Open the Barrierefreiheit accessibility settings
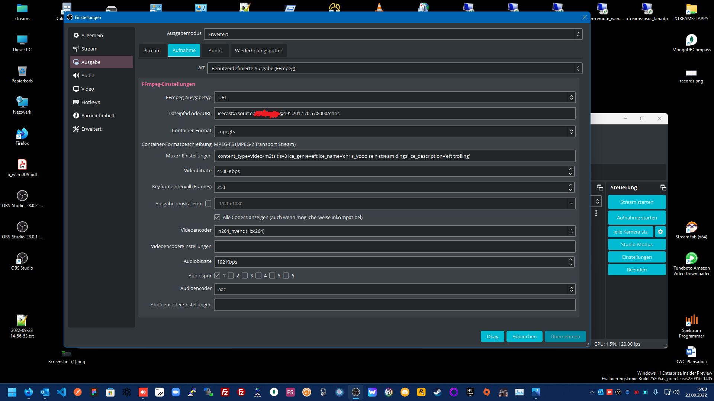This screenshot has height=401, width=714. [x=98, y=115]
